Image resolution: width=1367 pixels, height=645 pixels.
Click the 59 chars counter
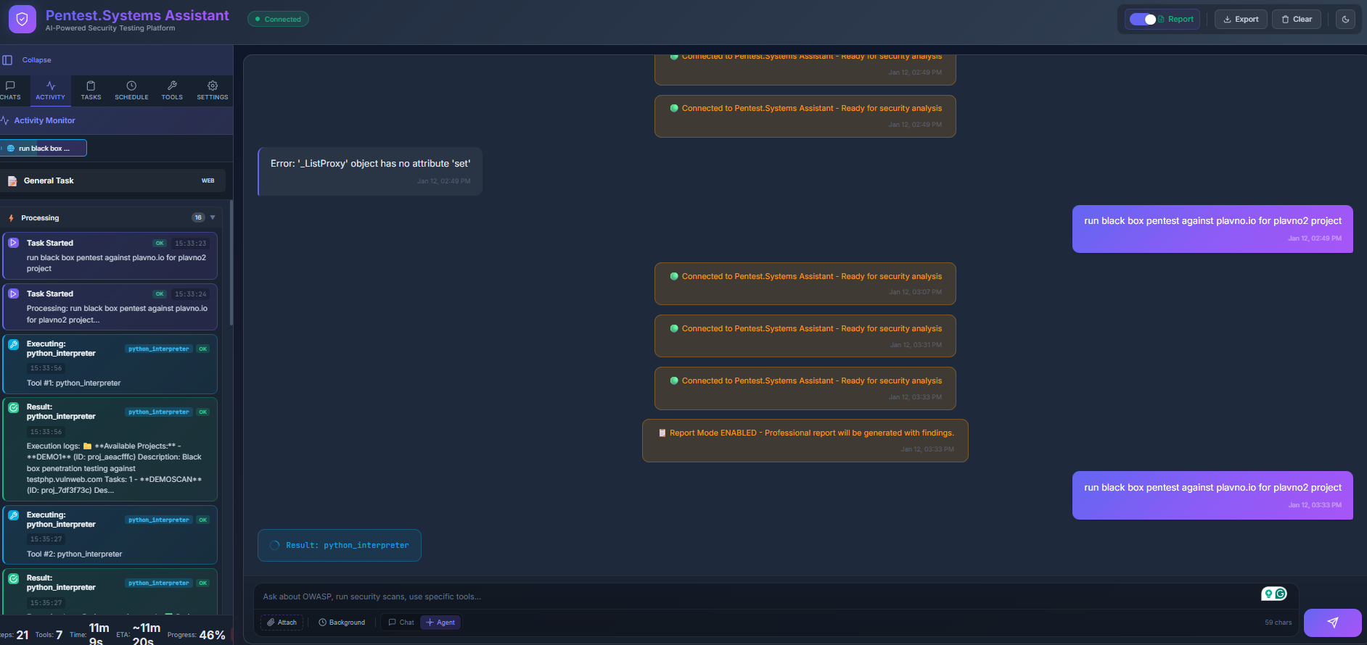point(1278,623)
